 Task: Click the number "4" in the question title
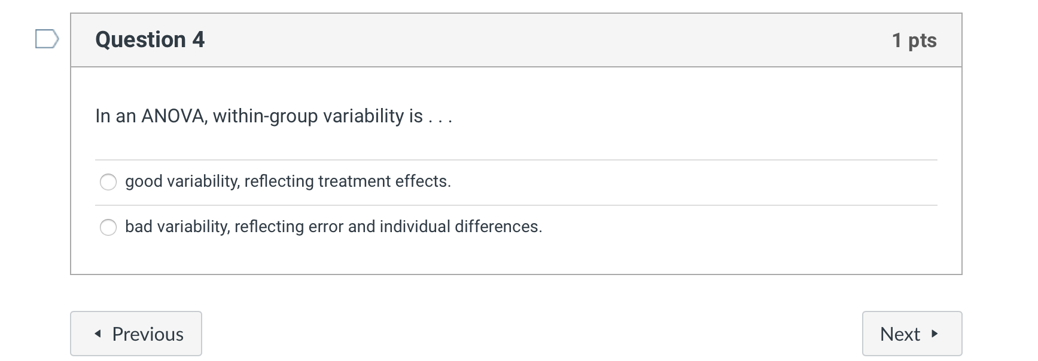(x=198, y=40)
